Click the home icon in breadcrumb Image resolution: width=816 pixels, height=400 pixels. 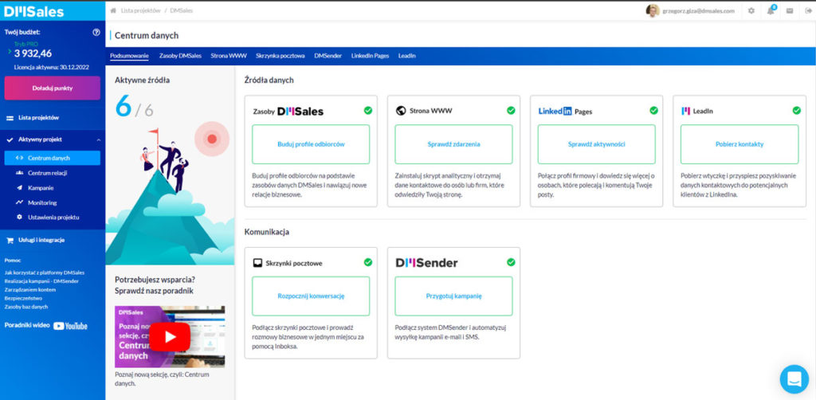(113, 10)
